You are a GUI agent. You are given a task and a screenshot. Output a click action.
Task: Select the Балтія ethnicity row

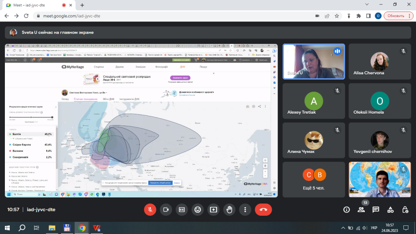click(30, 134)
